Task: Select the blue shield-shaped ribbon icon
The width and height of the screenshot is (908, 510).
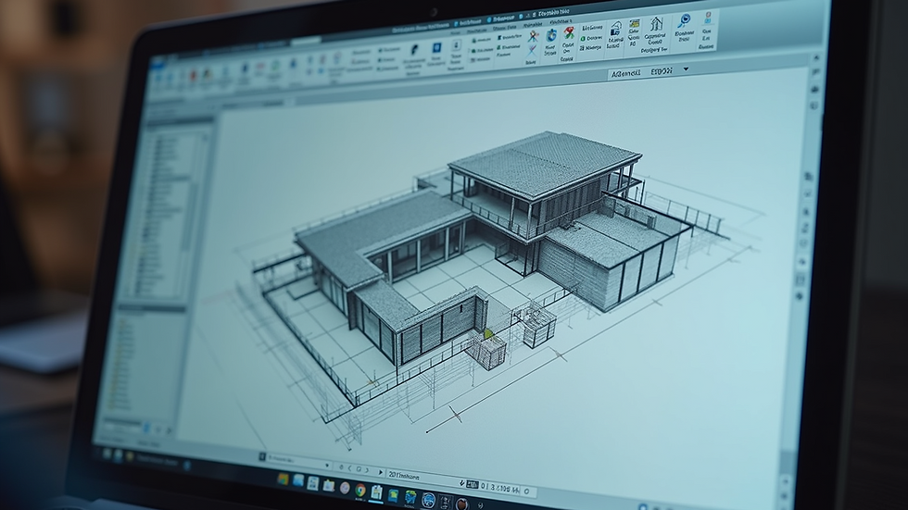Action: tap(551, 36)
